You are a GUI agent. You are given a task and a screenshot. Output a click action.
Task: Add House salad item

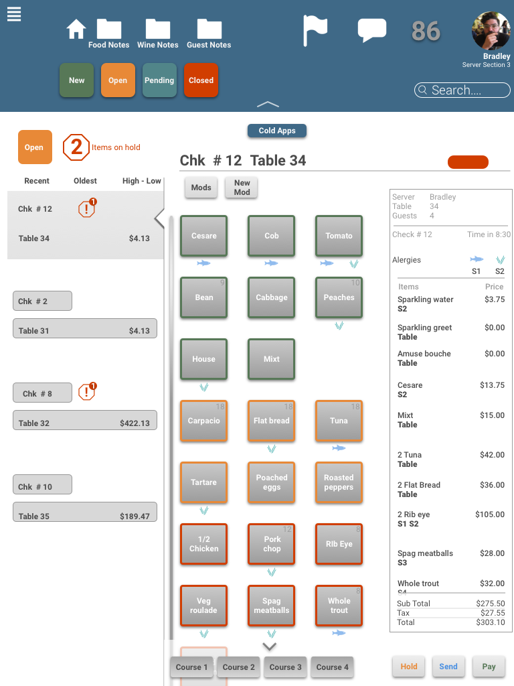pos(203,359)
